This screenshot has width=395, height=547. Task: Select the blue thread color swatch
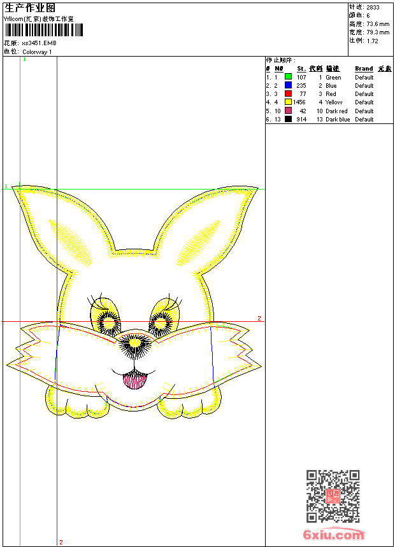point(288,86)
